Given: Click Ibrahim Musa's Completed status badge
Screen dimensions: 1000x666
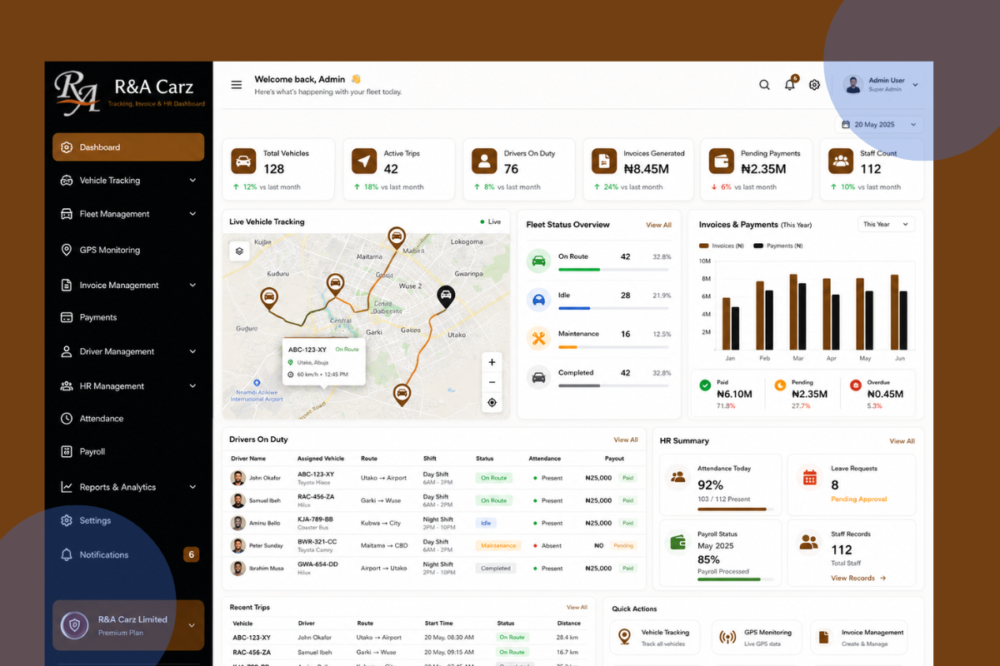Looking at the screenshot, I should pos(496,569).
